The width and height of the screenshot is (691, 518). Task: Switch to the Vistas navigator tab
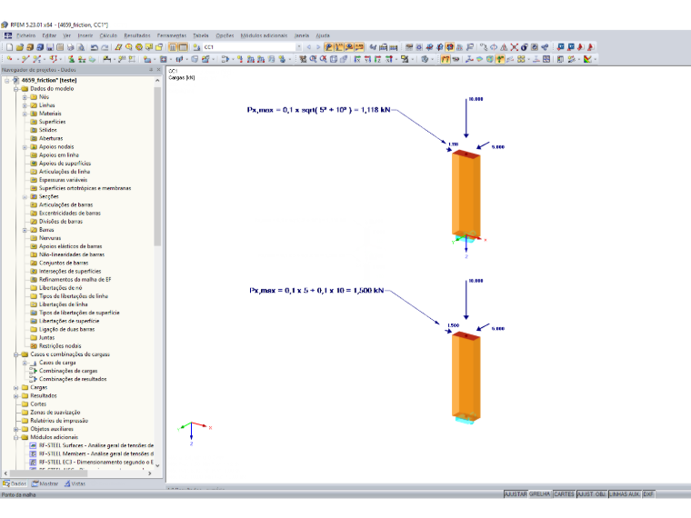click(75, 483)
